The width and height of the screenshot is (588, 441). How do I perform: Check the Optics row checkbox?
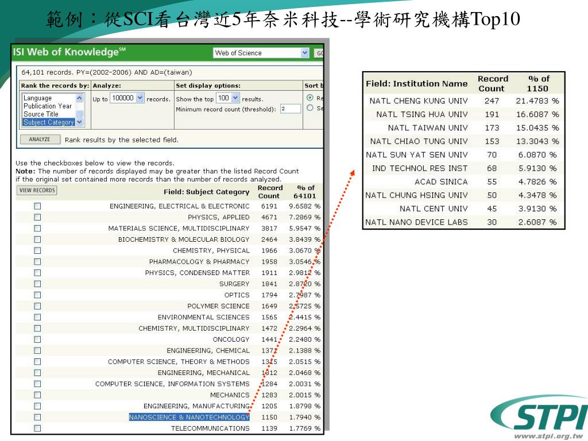[37, 295]
